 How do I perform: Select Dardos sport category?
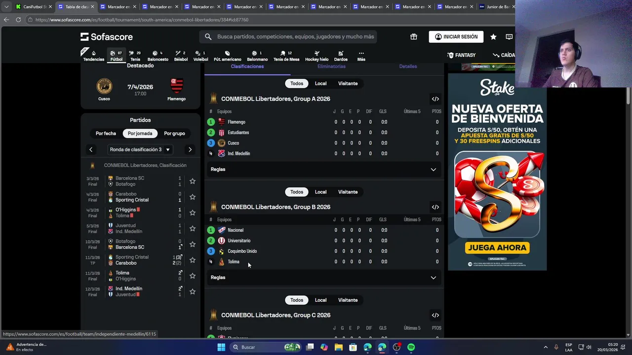click(x=341, y=56)
